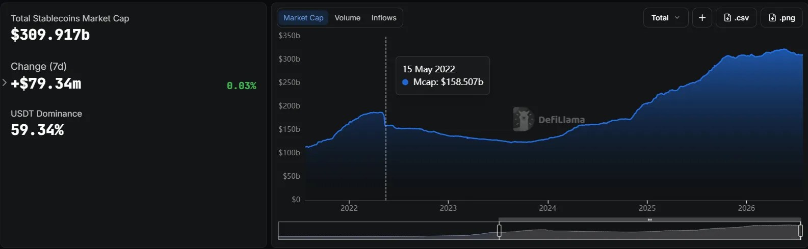This screenshot has width=808, height=249.
Task: Click the 2024 x-axis label
Action: [548, 208]
